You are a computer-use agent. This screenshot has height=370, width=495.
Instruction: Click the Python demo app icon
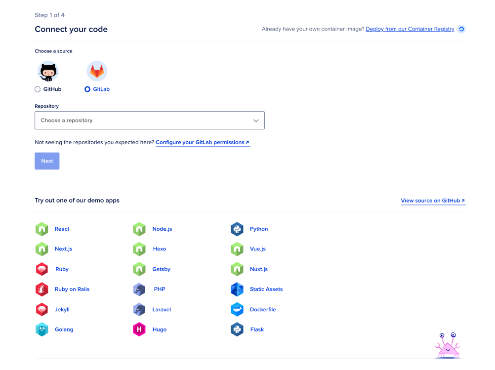pyautogui.click(x=237, y=229)
